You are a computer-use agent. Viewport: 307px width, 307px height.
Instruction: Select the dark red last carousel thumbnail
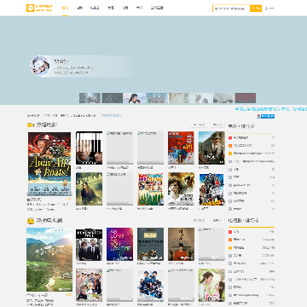tap(246, 98)
